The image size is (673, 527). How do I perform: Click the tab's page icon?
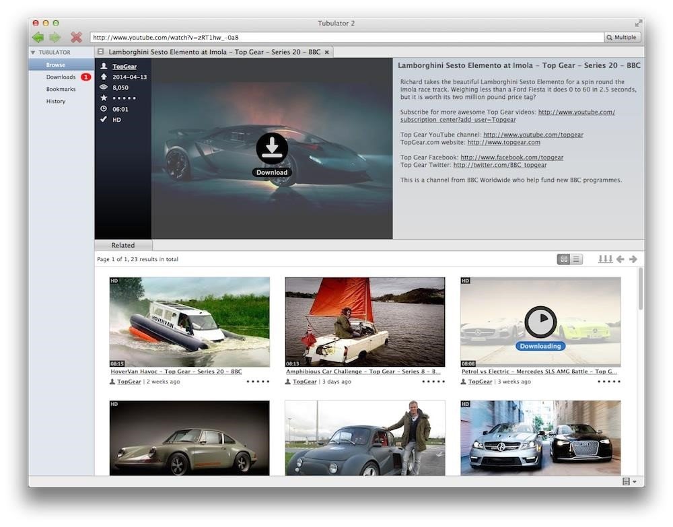[x=100, y=52]
